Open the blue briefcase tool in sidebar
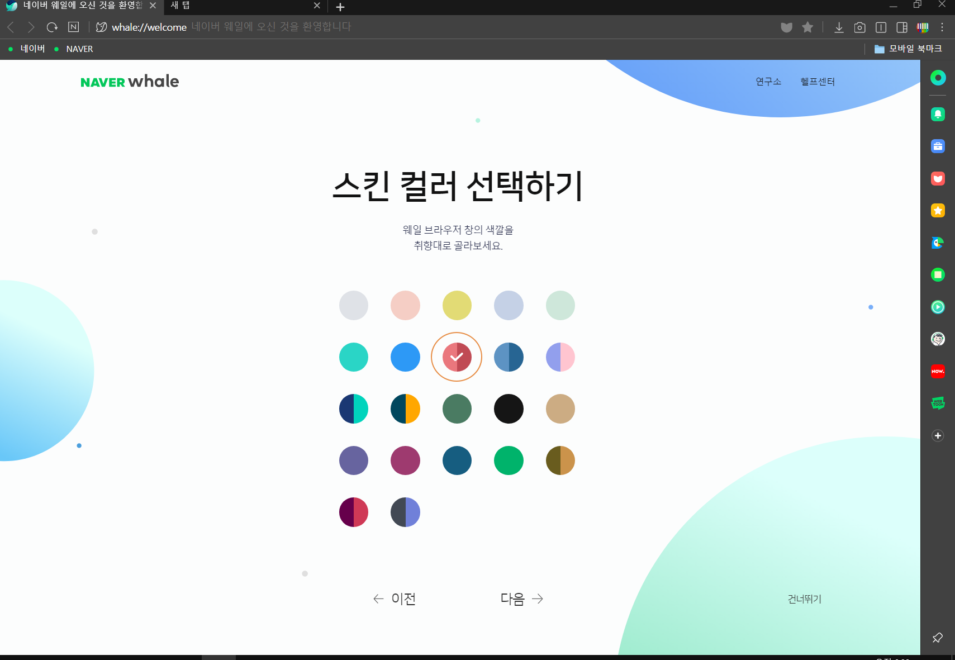 click(x=938, y=146)
